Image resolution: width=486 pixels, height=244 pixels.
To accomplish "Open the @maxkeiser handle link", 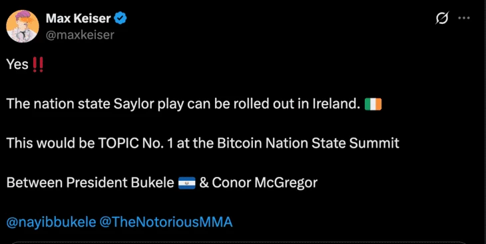I will click(80, 35).
